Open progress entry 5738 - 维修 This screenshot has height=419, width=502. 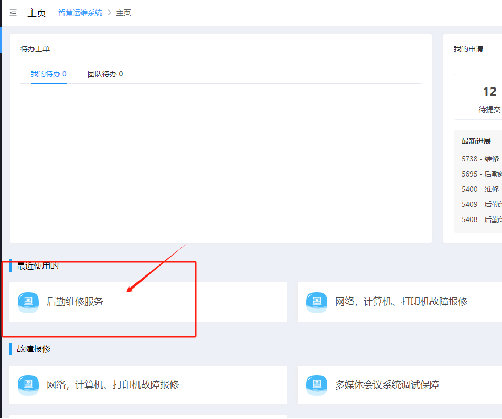tap(480, 159)
